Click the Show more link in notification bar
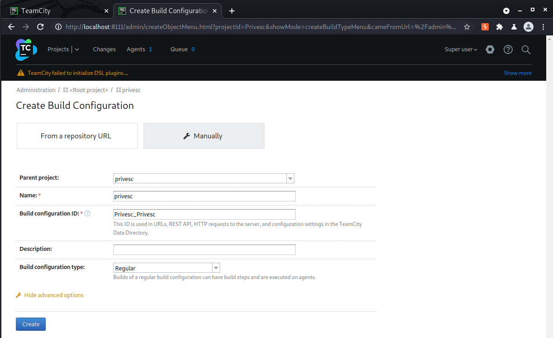Screen dimensions: 553x338 518,73
